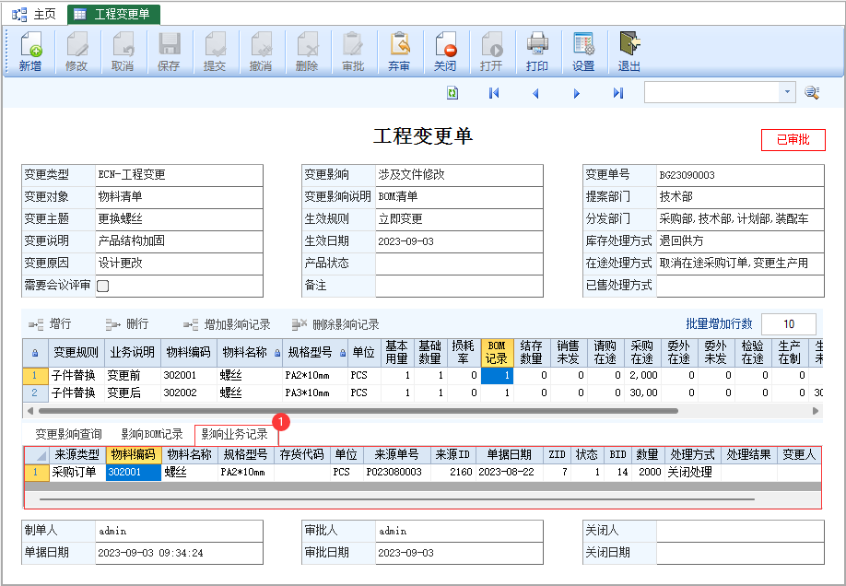Open the 影响BOM记录 tab
This screenshot has width=846, height=586.
[x=152, y=434]
